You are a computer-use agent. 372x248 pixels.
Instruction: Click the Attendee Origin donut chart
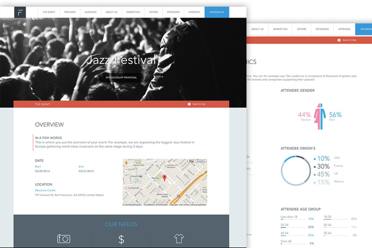click(296, 170)
